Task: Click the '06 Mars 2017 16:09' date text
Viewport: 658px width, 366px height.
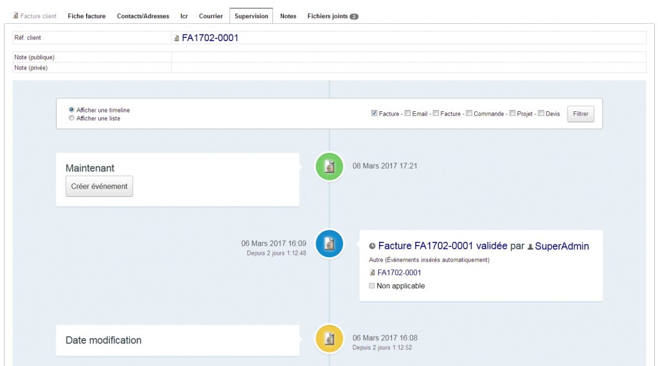Action: click(274, 243)
